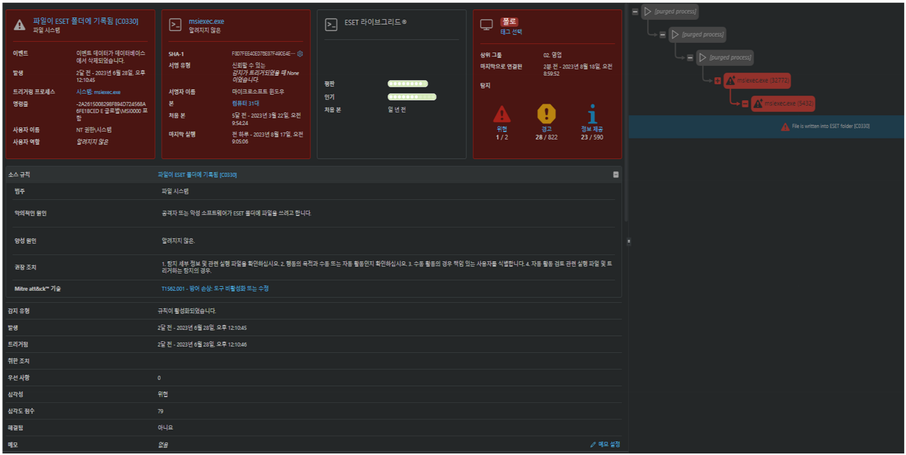Click the severity score value 79
906x455 pixels.
point(160,412)
